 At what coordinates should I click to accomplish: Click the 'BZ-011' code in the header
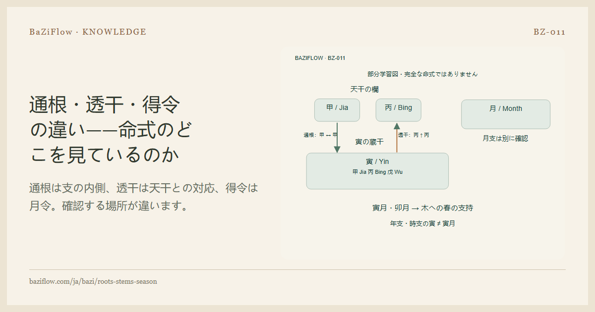pyautogui.click(x=549, y=32)
